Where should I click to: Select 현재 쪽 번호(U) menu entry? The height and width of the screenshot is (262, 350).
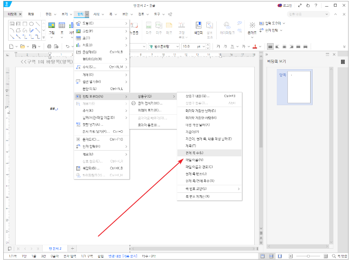(x=209, y=174)
